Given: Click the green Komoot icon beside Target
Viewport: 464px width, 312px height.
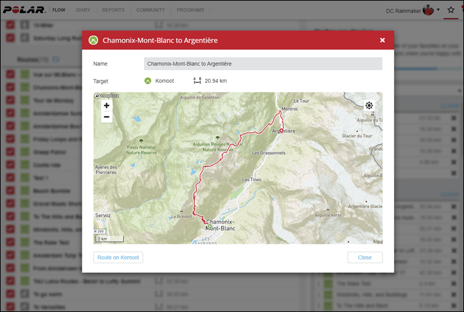Looking at the screenshot, I should [148, 81].
